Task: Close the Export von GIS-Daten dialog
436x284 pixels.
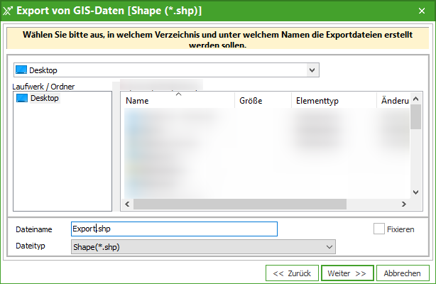Action: [421, 12]
